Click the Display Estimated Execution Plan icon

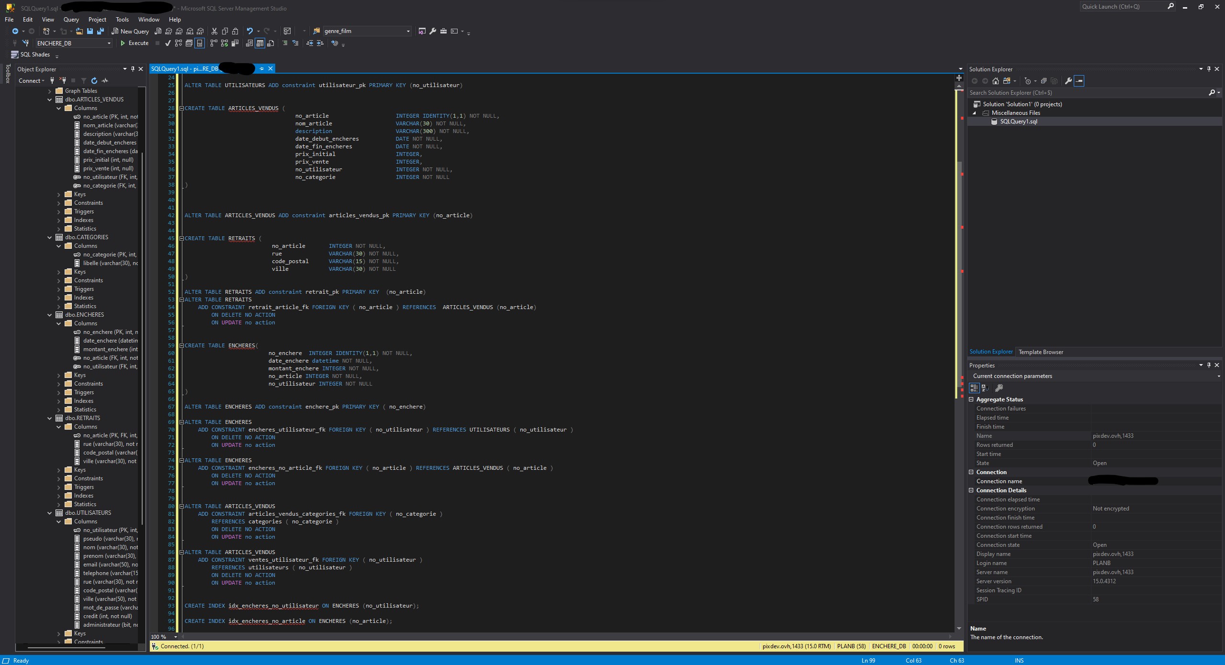tap(179, 43)
